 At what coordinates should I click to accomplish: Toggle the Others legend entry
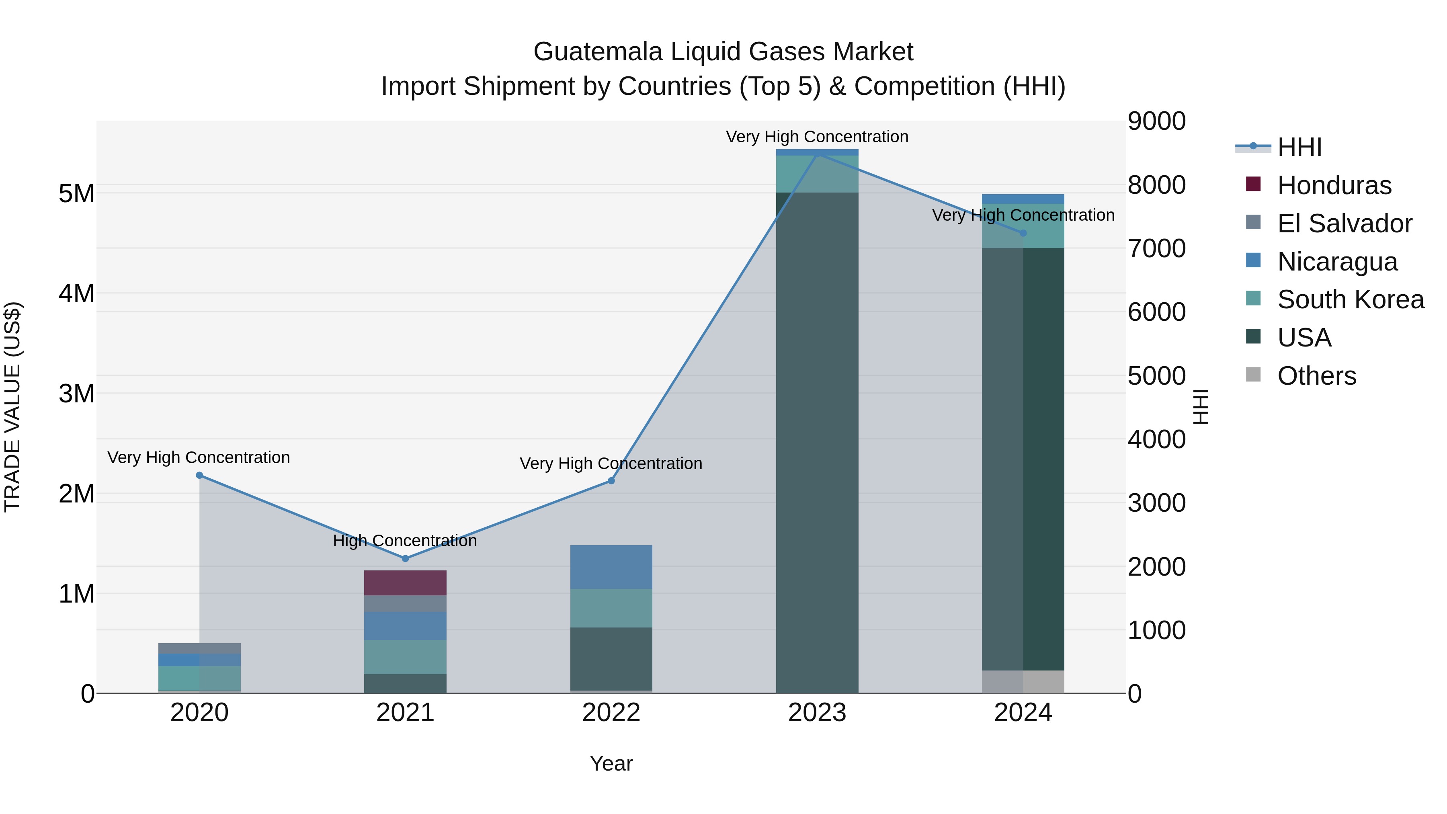1300,376
